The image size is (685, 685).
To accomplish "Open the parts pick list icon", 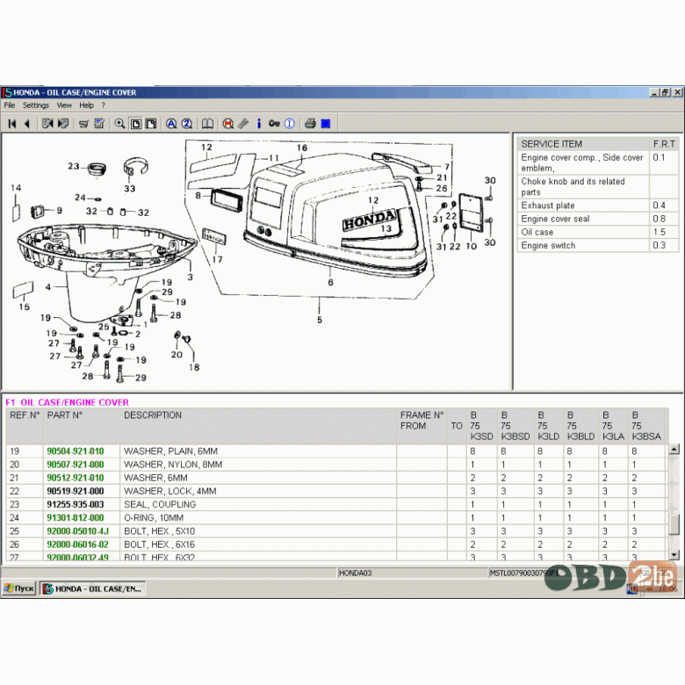I will tap(99, 124).
